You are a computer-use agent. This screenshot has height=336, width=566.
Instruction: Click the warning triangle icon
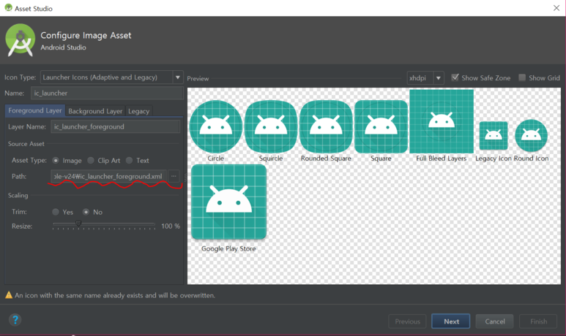(x=9, y=295)
